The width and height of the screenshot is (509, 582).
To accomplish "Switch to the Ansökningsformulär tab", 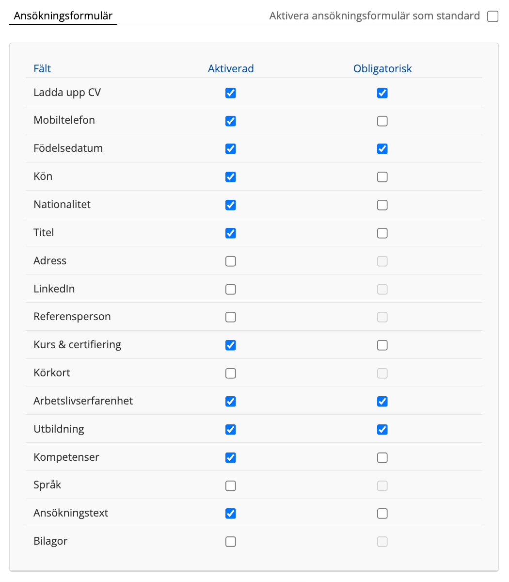I will (x=63, y=16).
